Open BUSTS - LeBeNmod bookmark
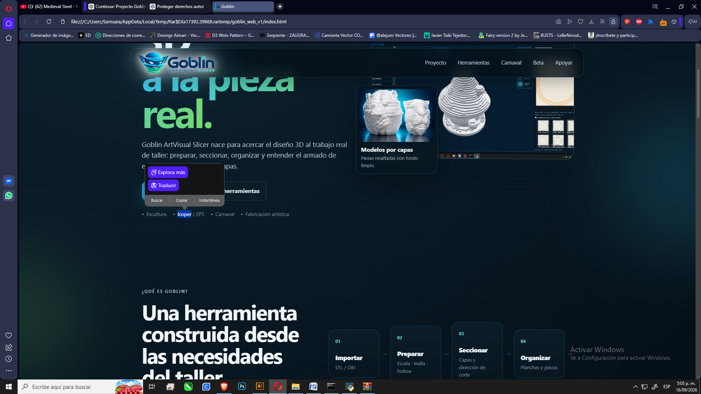The image size is (701, 394). click(x=558, y=35)
